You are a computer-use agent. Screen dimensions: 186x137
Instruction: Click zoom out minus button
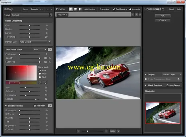click(78, 131)
